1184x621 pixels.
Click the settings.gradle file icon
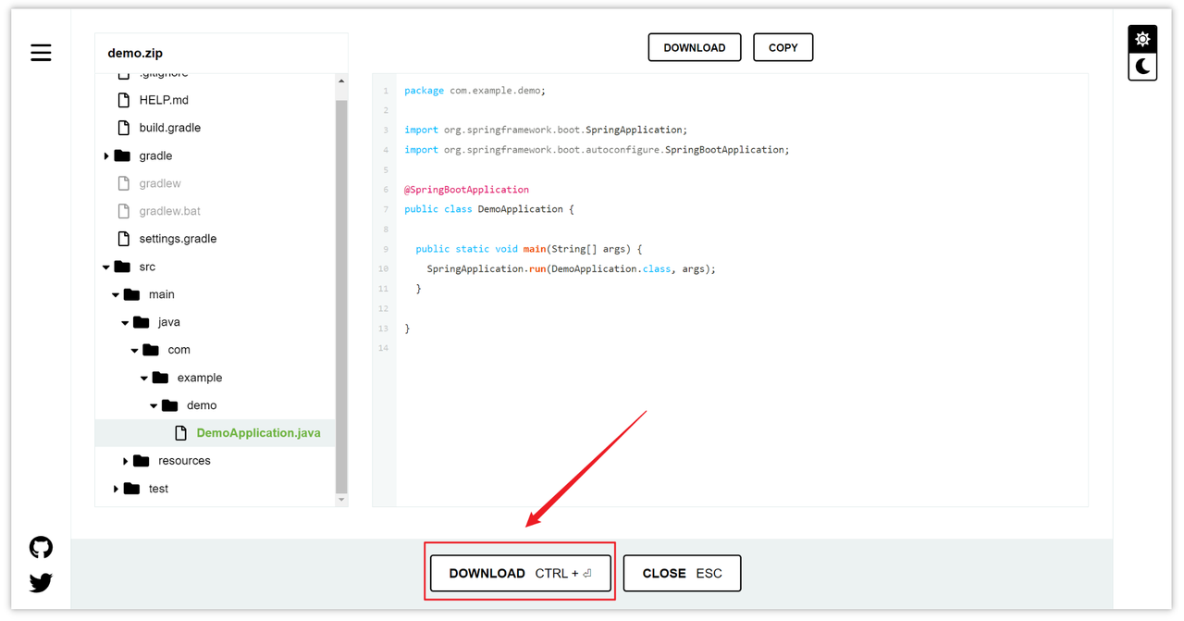(x=123, y=239)
